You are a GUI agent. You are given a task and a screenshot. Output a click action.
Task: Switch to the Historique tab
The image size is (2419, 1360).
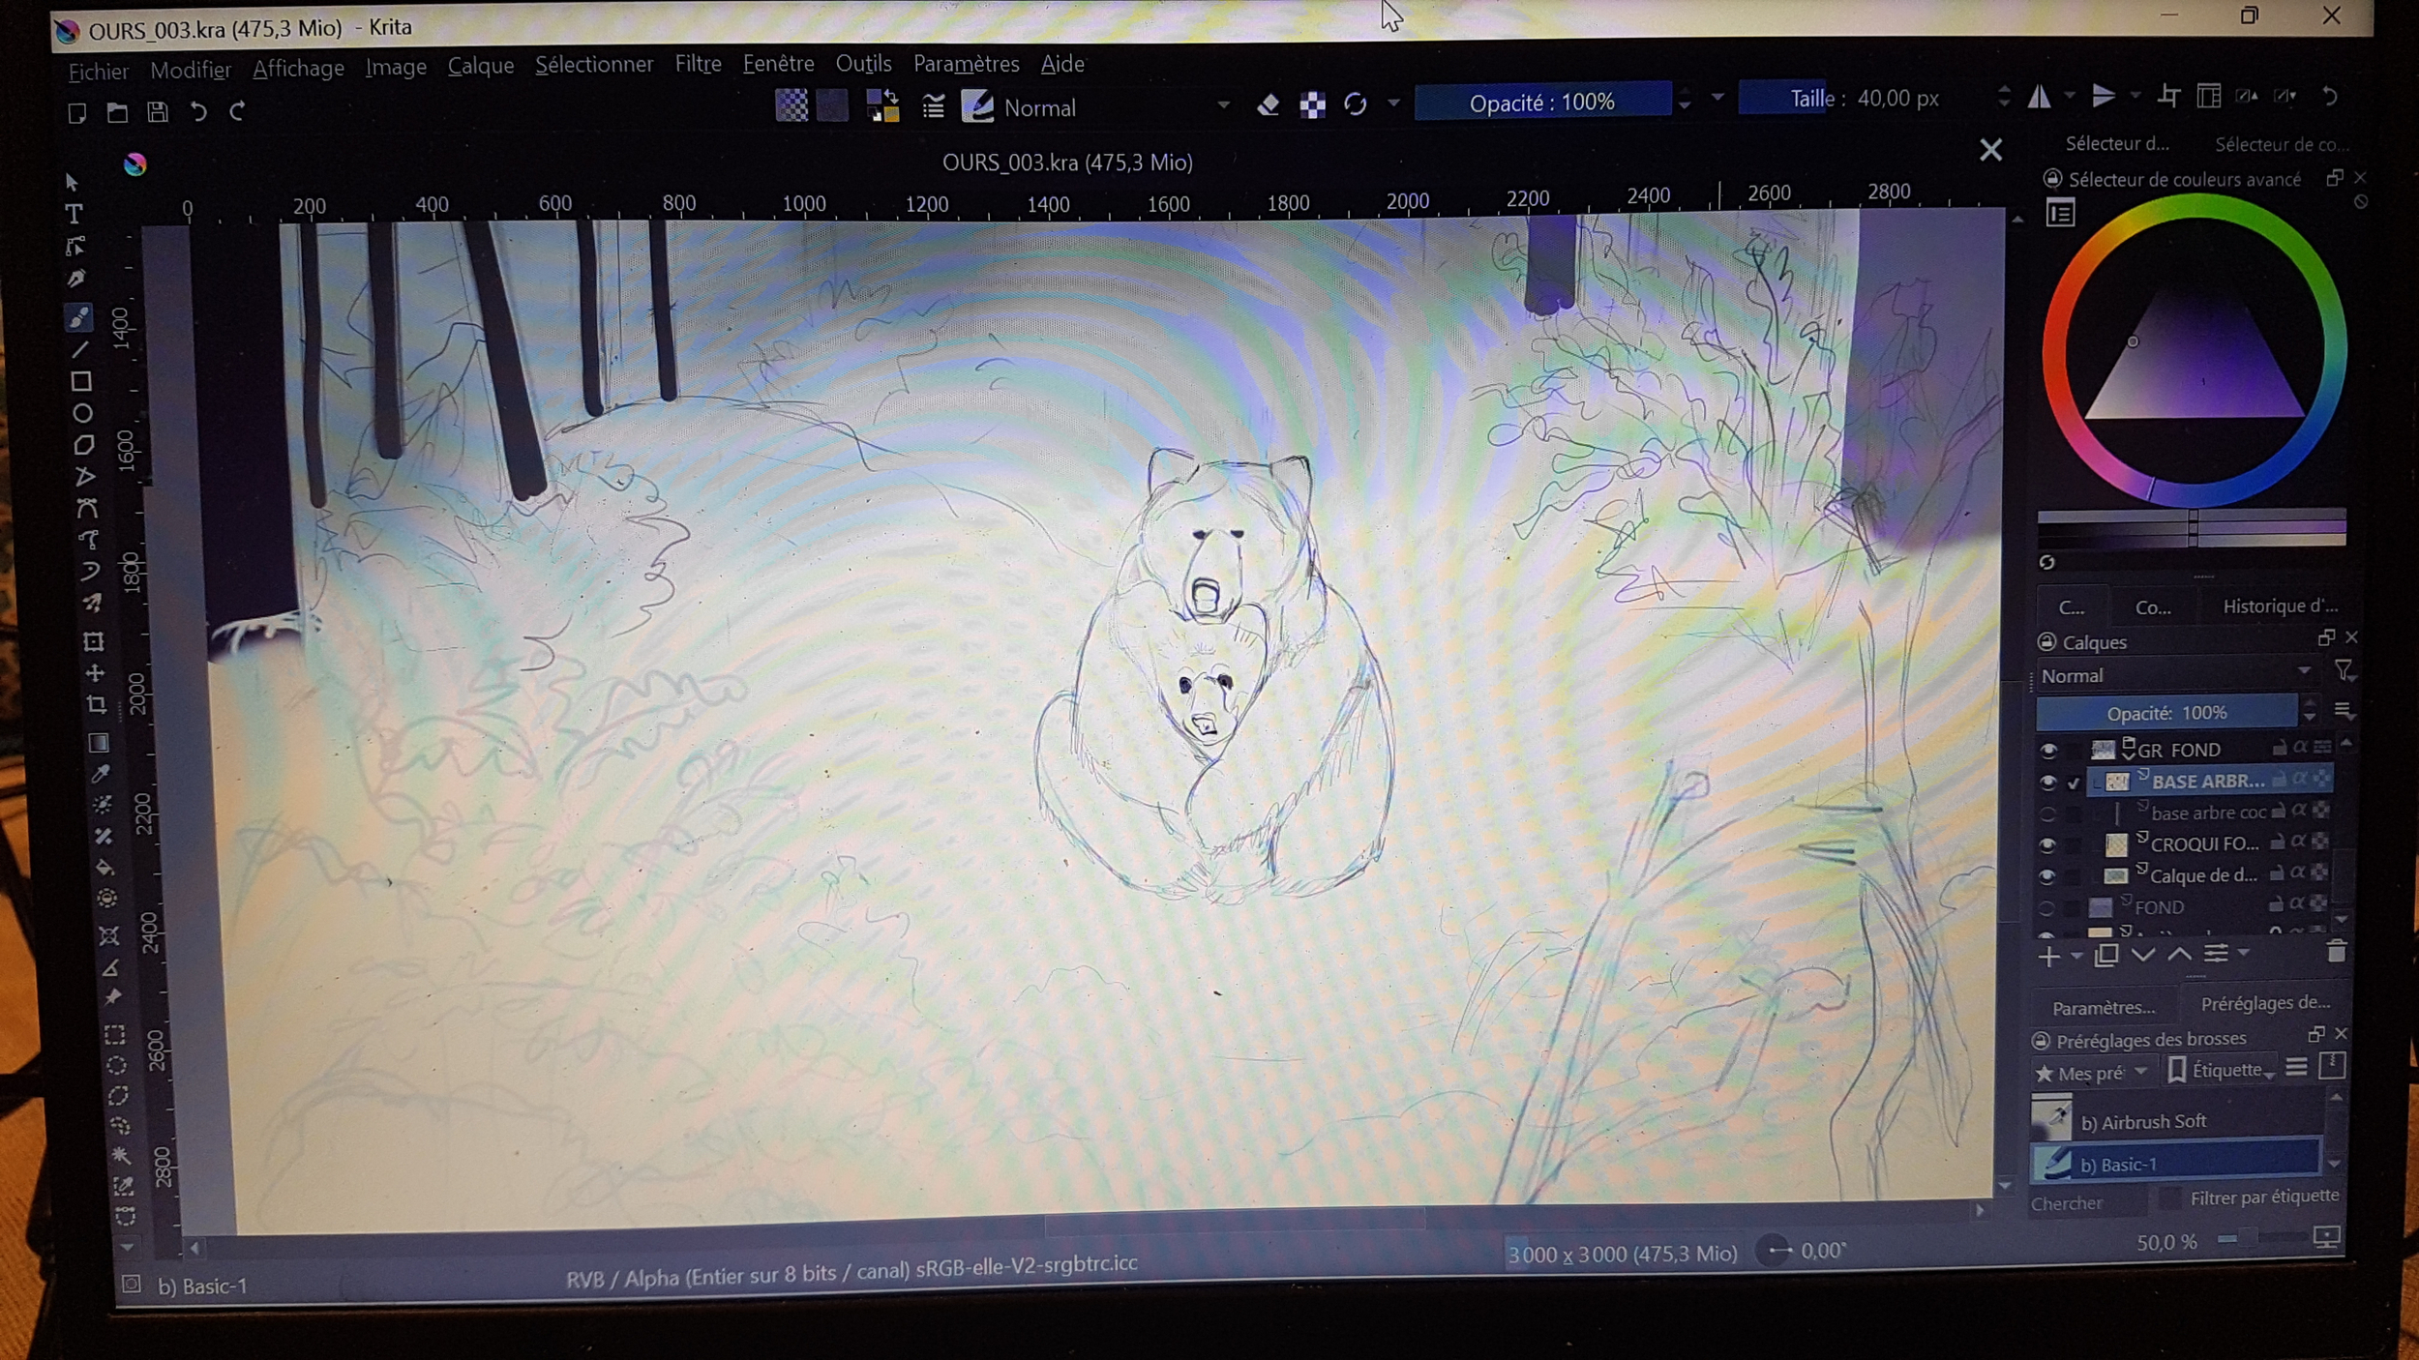[x=2279, y=606]
